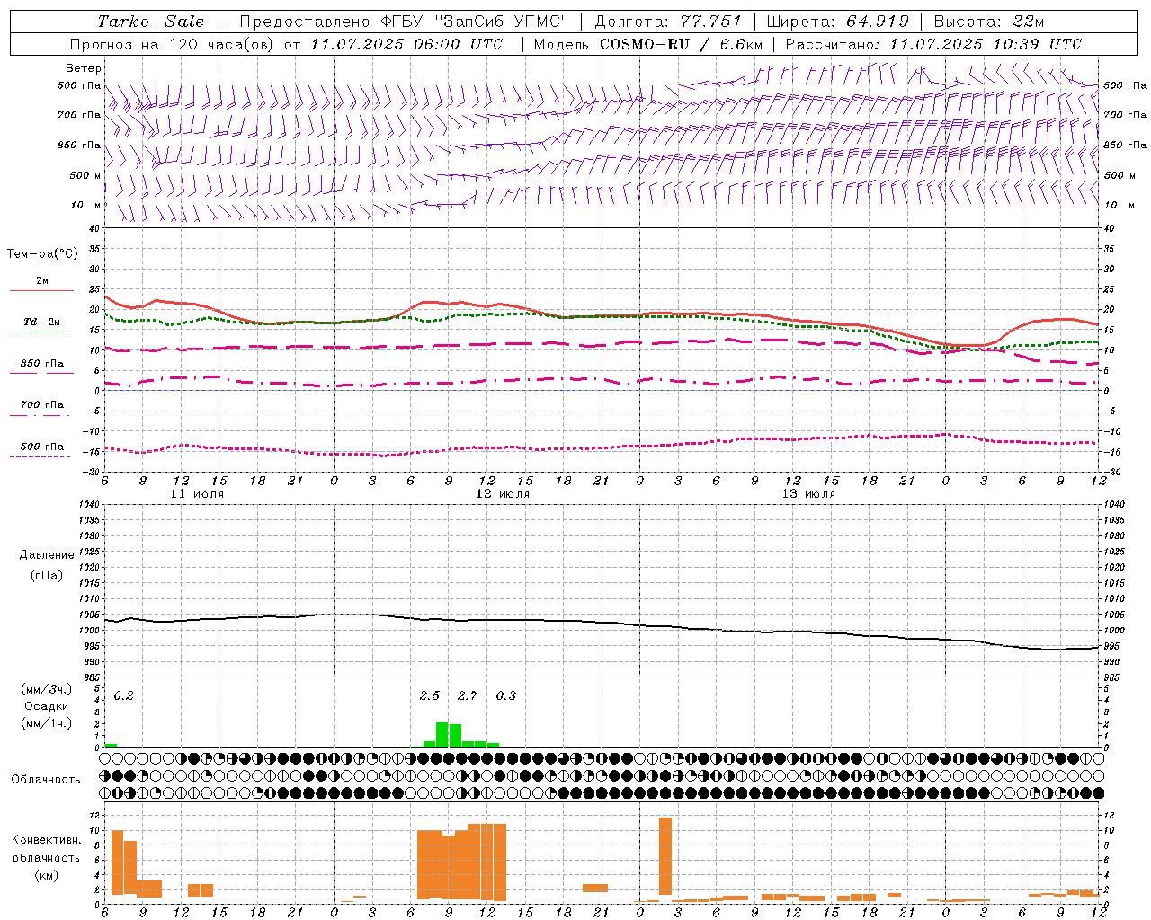This screenshot has height=920, width=1151.
Task: Click the 'Td 2м' dew point legend entry
Action: coord(42,322)
